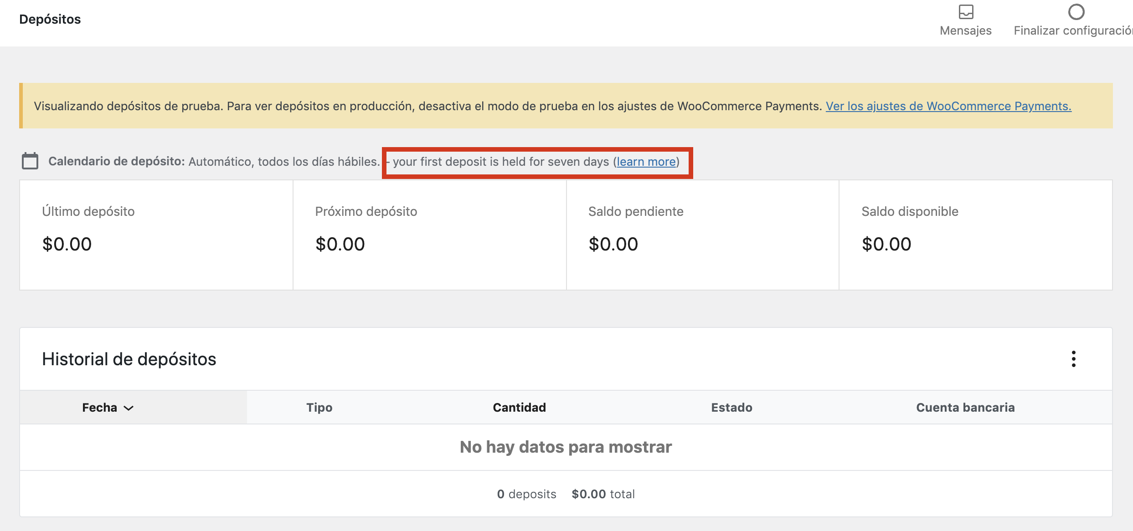Sort the table by Cantidad
The width and height of the screenshot is (1133, 531).
519,407
